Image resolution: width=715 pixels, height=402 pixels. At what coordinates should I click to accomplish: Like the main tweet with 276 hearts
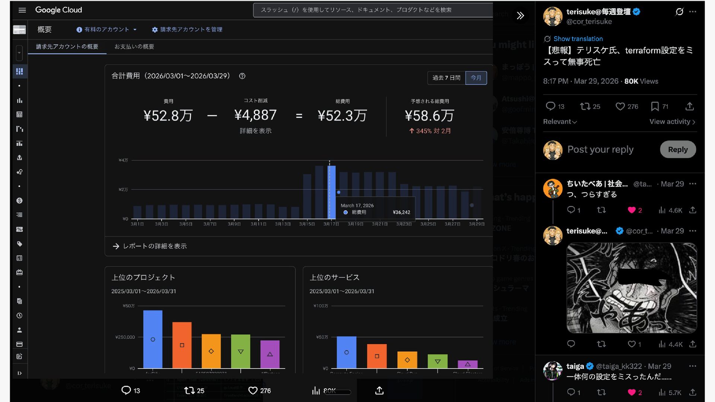[x=620, y=106]
